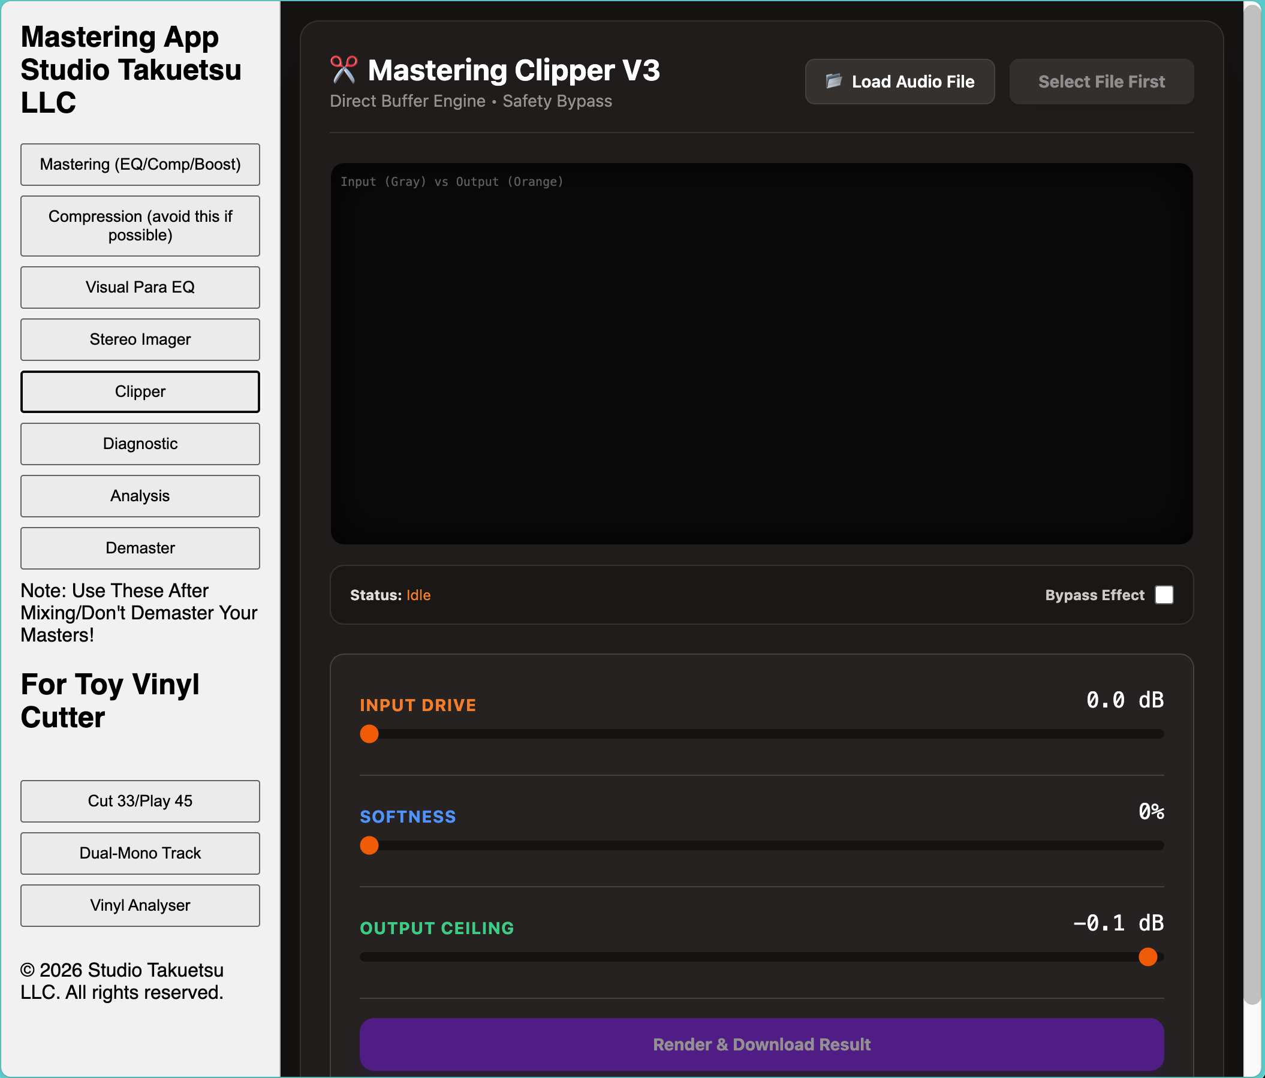Image resolution: width=1265 pixels, height=1078 pixels.
Task: Open the Mastering (EQ/Comp/Boost) page
Action: [x=140, y=164]
